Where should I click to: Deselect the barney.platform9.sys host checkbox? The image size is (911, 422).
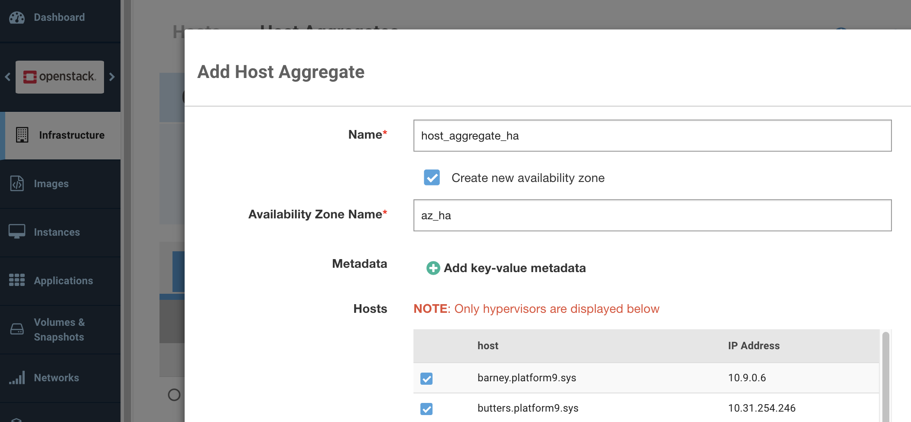tap(426, 378)
